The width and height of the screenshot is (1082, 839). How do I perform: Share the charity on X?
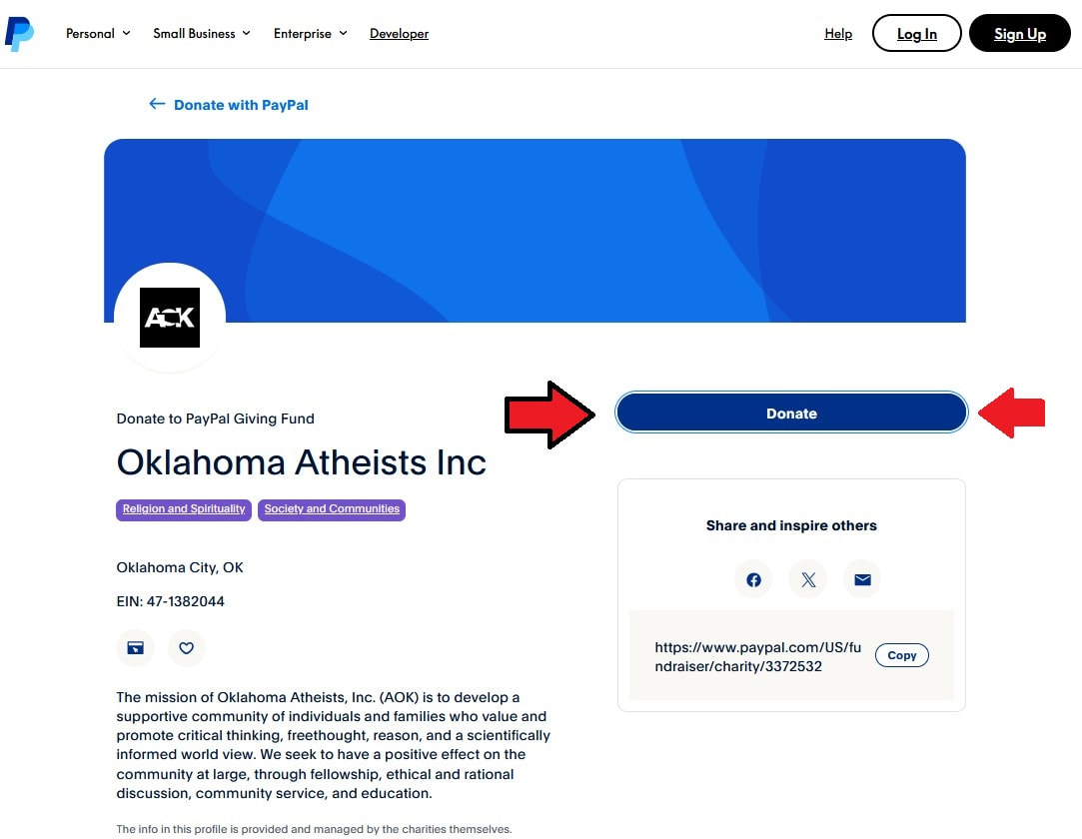pyautogui.click(x=808, y=579)
